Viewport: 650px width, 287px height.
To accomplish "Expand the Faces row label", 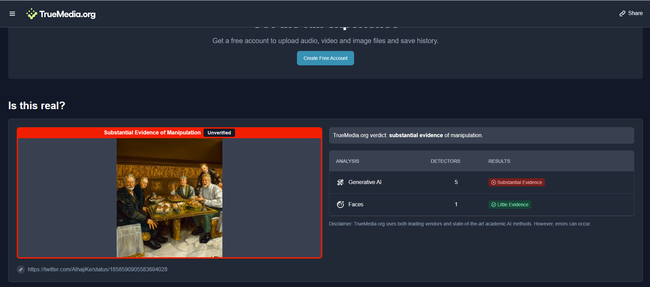I will pyautogui.click(x=356, y=205).
